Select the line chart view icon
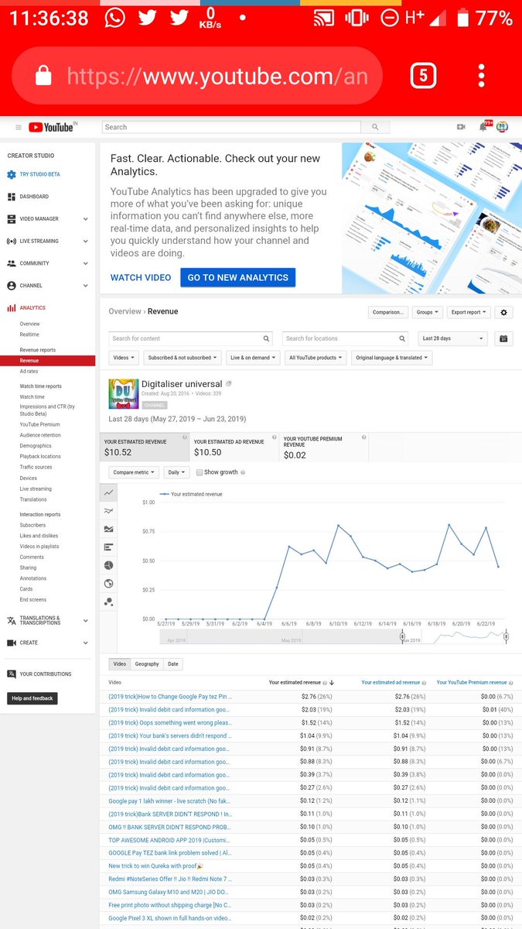Viewport: 522px width, 929px height. coord(109,492)
